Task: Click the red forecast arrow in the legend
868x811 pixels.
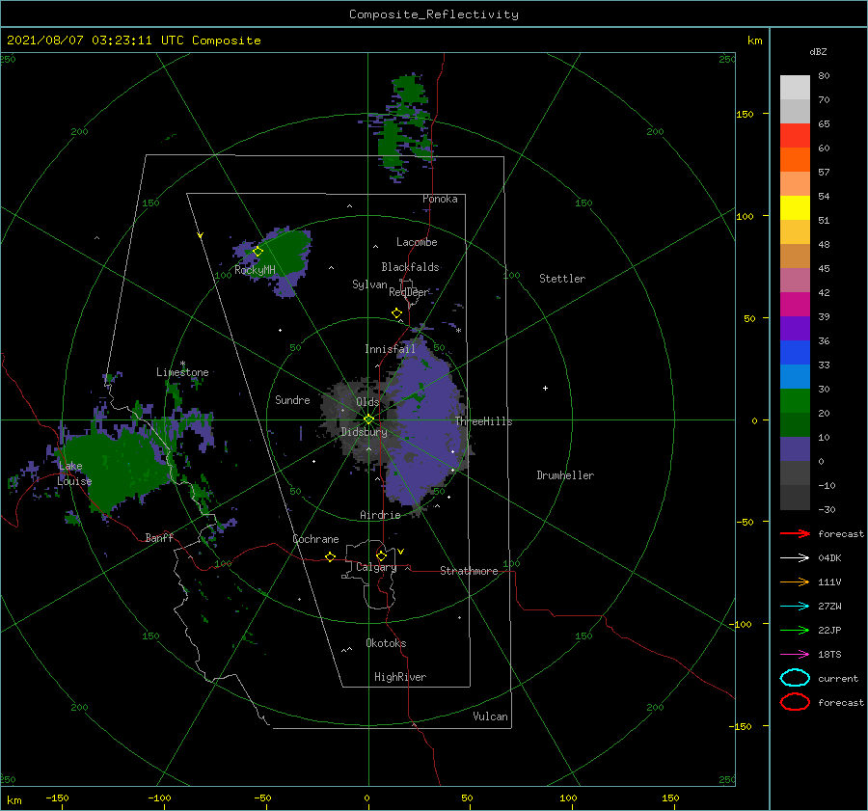Action: coord(795,533)
